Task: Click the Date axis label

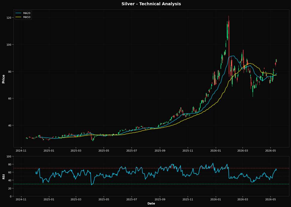Action: (151, 203)
